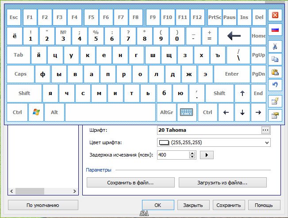Click the Windows logo key
This screenshot has height=218, width=288.
[36, 112]
